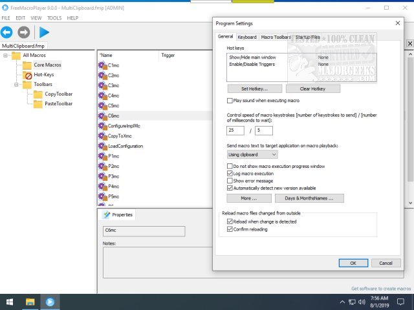Open File Explorer from the taskbar
This screenshot has width=414, height=310.
(x=30, y=302)
